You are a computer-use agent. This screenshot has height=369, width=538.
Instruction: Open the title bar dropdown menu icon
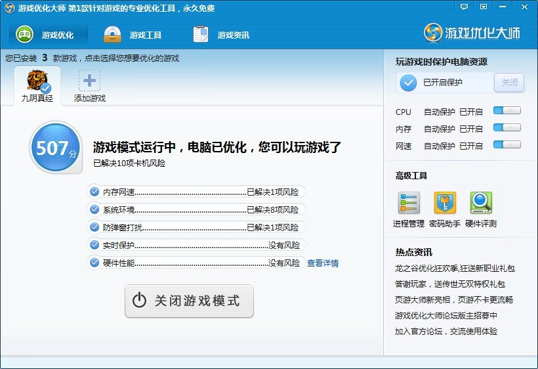(484, 7)
